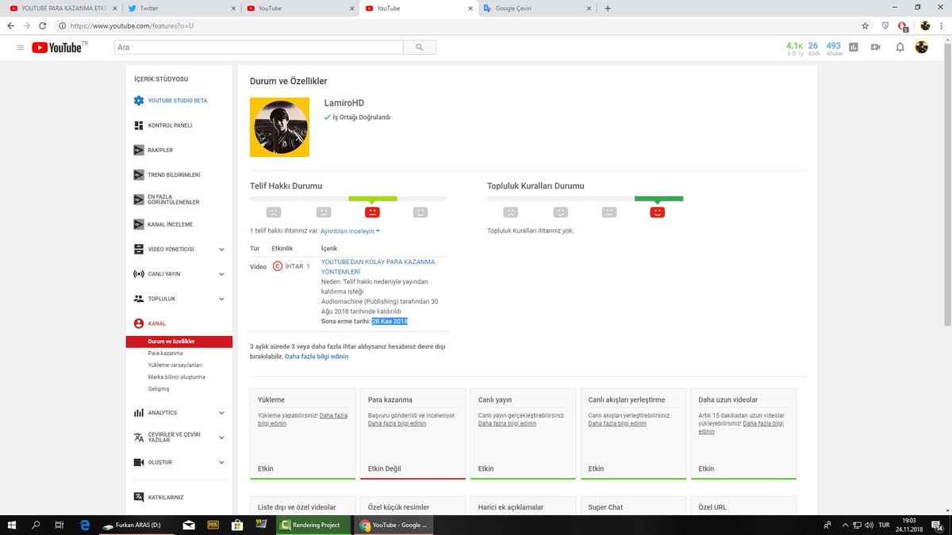Open a new browser tab
The height and width of the screenshot is (535, 952).
(608, 9)
